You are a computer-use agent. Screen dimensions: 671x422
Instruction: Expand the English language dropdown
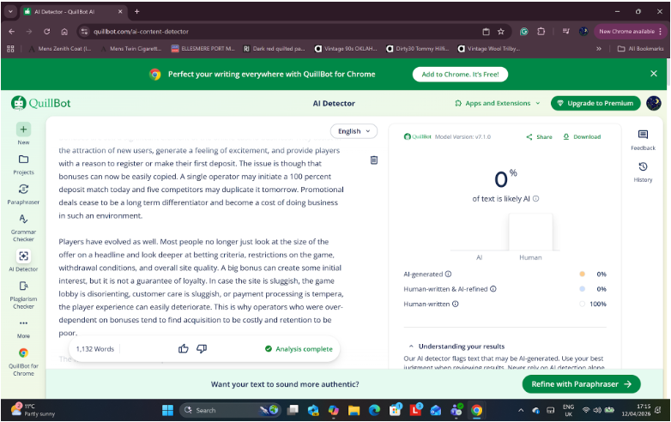point(354,131)
